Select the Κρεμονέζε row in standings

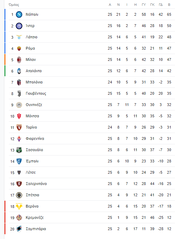tap(90, 218)
